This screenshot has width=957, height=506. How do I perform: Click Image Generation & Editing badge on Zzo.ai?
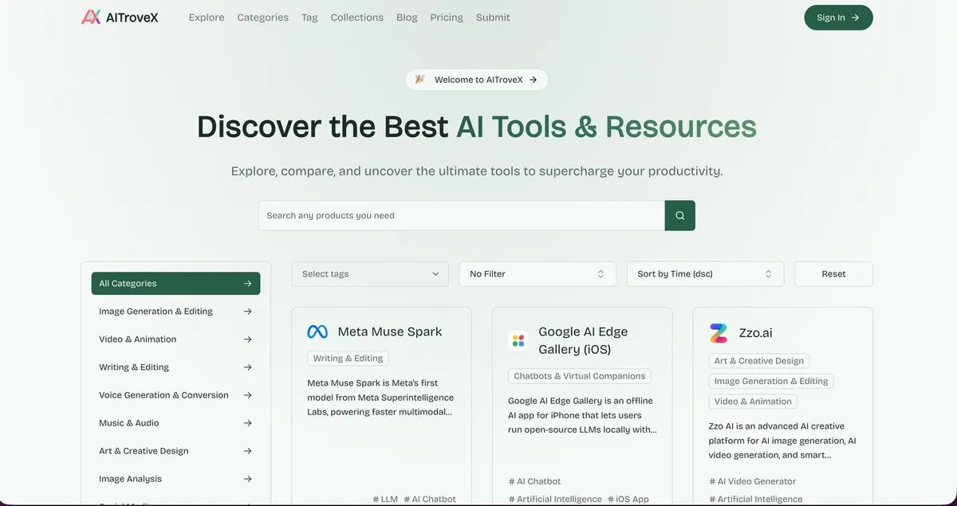click(771, 381)
